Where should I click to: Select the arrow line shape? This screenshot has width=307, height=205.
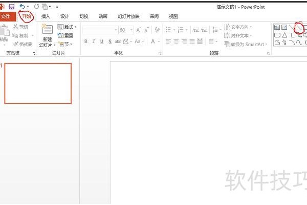coord(299,28)
